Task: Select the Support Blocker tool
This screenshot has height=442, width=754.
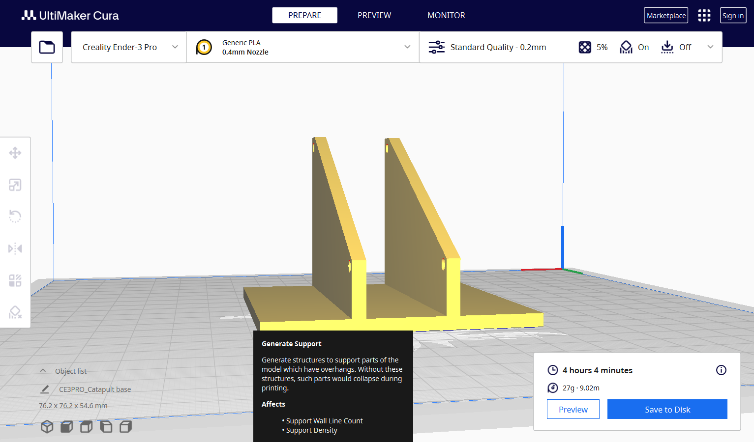Action: pos(15,312)
